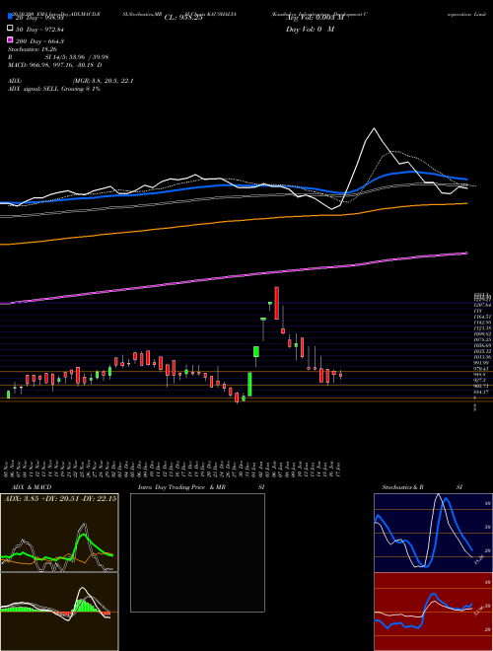
Task: Click the empty Intra Day Trading panel
Action: (197, 552)
